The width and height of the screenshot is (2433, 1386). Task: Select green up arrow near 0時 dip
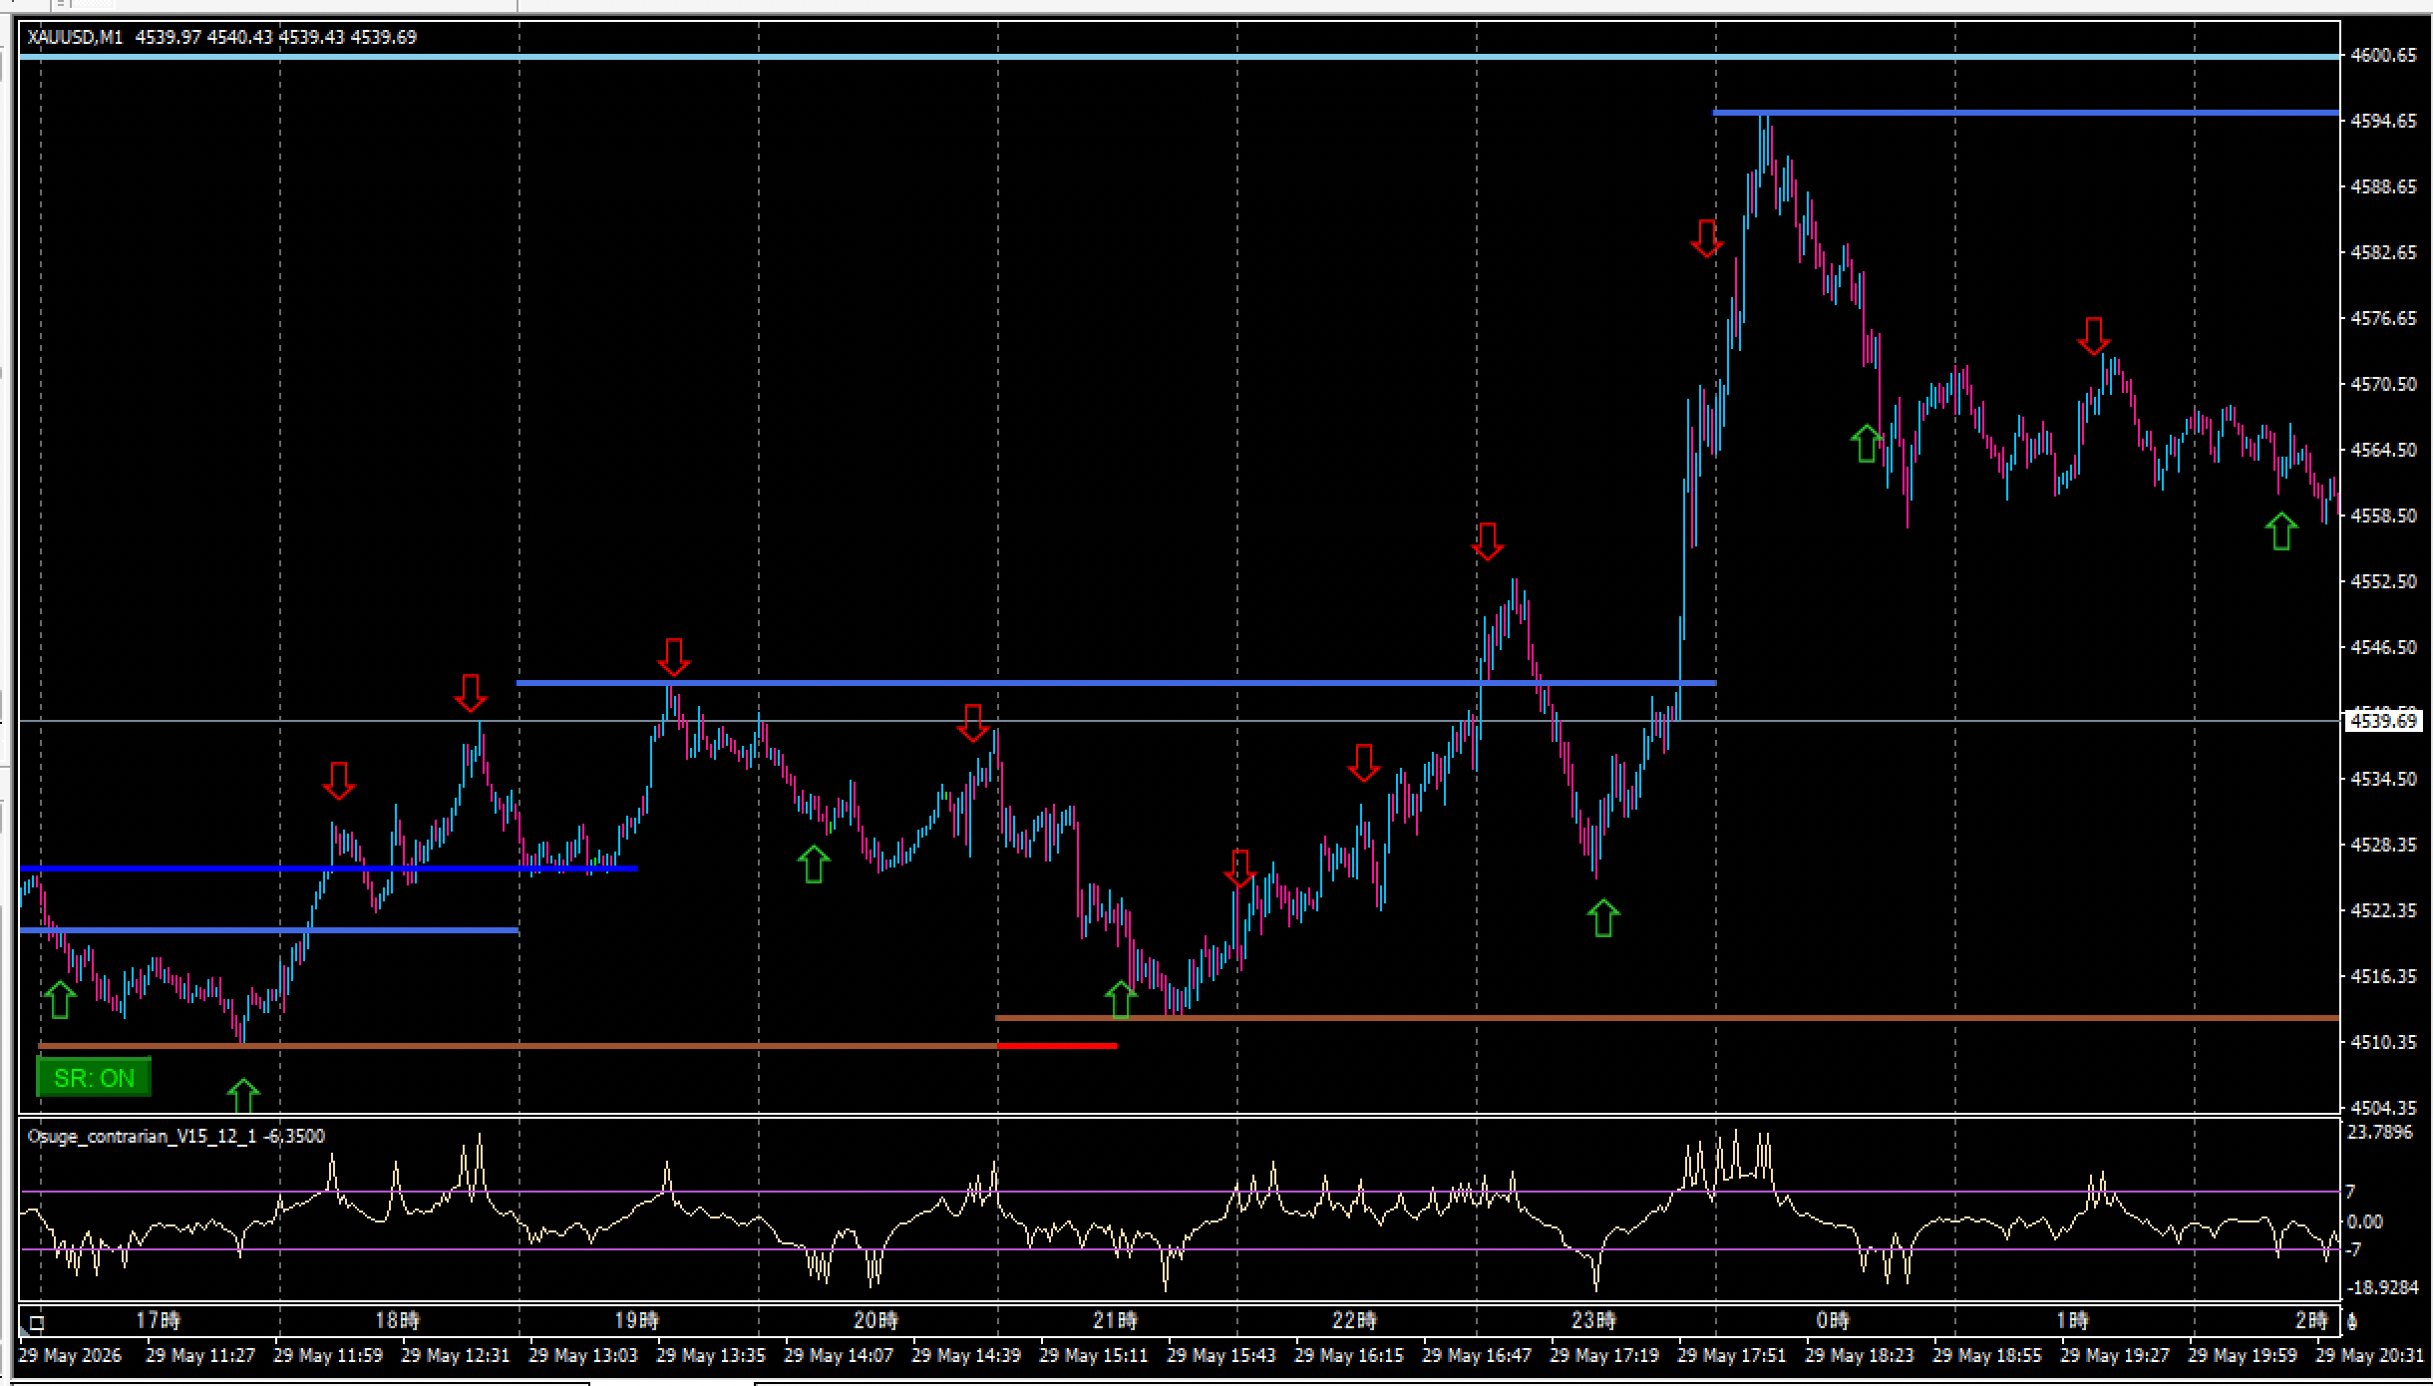coord(1866,443)
